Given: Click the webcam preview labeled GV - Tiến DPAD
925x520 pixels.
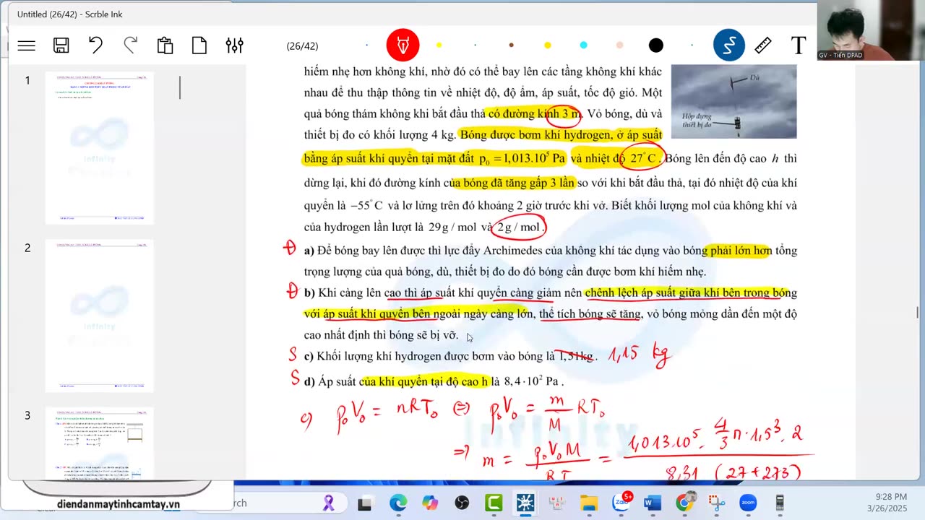Looking at the screenshot, I should 871,30.
